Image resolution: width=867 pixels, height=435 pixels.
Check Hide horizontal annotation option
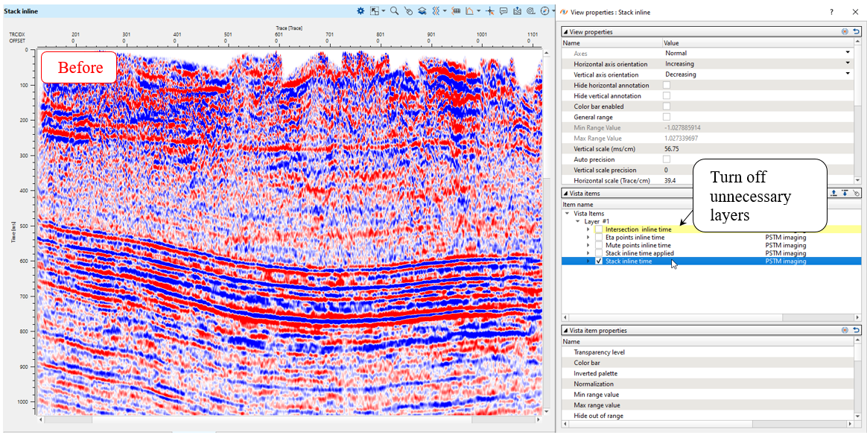[x=667, y=86]
